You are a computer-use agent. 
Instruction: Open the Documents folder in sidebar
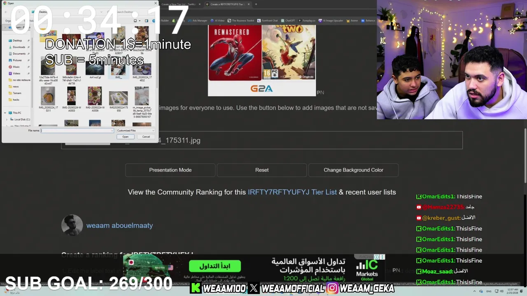point(19,53)
